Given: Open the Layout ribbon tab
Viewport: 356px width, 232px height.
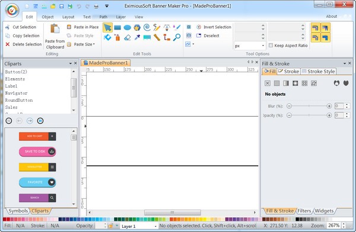Looking at the screenshot, I should click(68, 17).
